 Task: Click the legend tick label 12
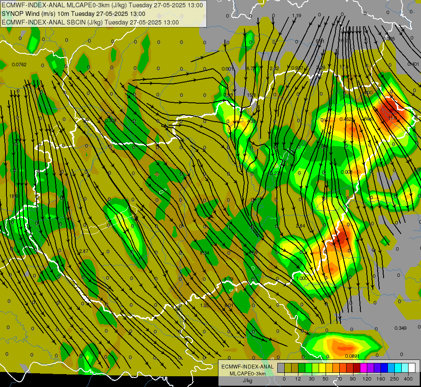298,379
